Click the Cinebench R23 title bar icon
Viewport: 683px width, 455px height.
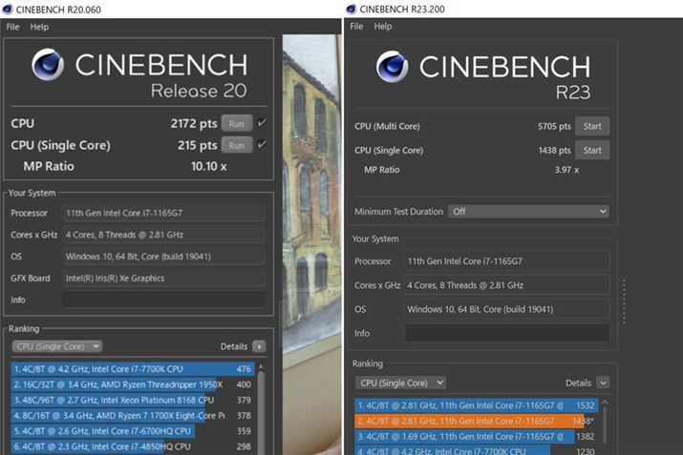[352, 10]
